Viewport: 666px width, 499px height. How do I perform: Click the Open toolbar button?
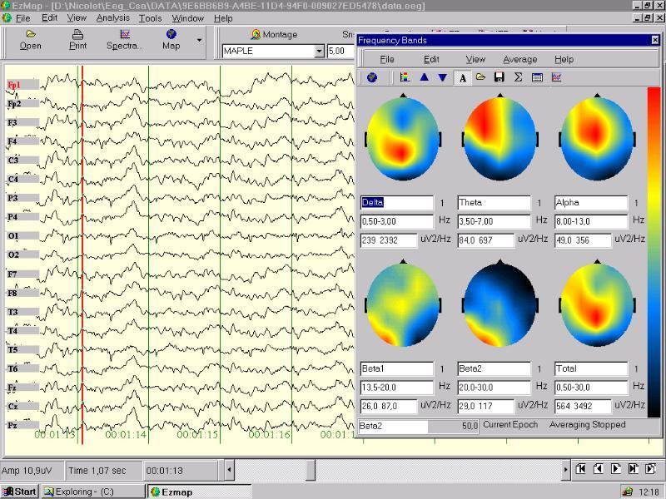pyautogui.click(x=31, y=39)
